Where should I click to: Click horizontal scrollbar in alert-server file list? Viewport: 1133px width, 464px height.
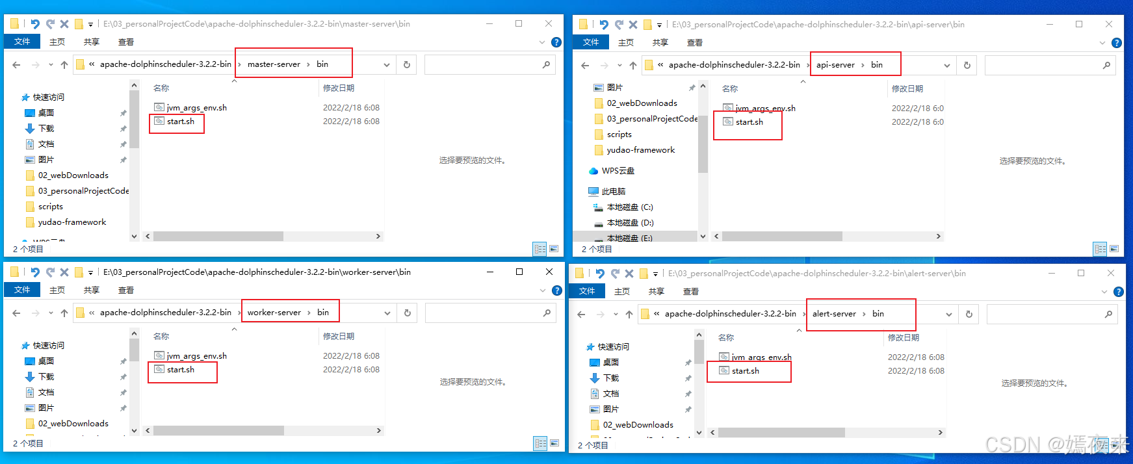(x=781, y=433)
